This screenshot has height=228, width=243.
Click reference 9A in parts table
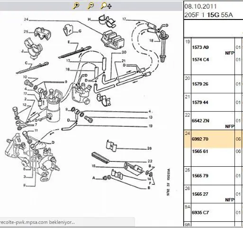click(x=188, y=207)
